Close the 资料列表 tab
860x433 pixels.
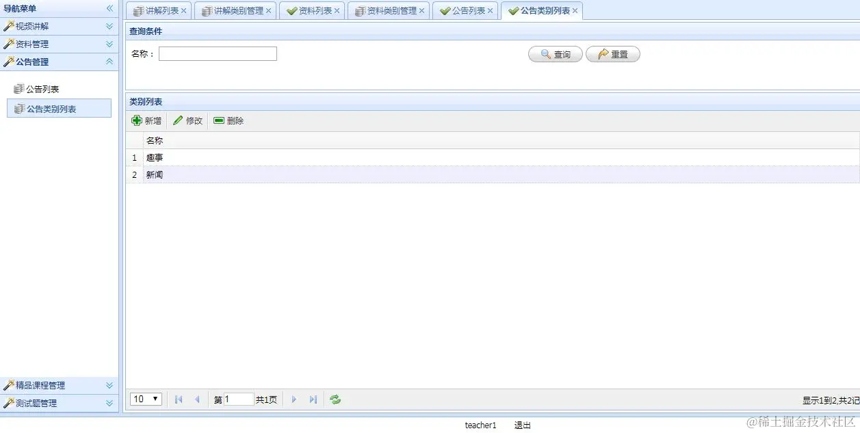point(337,11)
